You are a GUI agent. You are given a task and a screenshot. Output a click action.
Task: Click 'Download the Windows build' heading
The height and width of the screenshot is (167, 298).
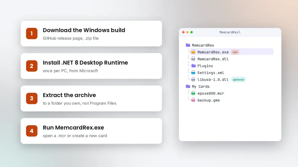tap(84, 30)
